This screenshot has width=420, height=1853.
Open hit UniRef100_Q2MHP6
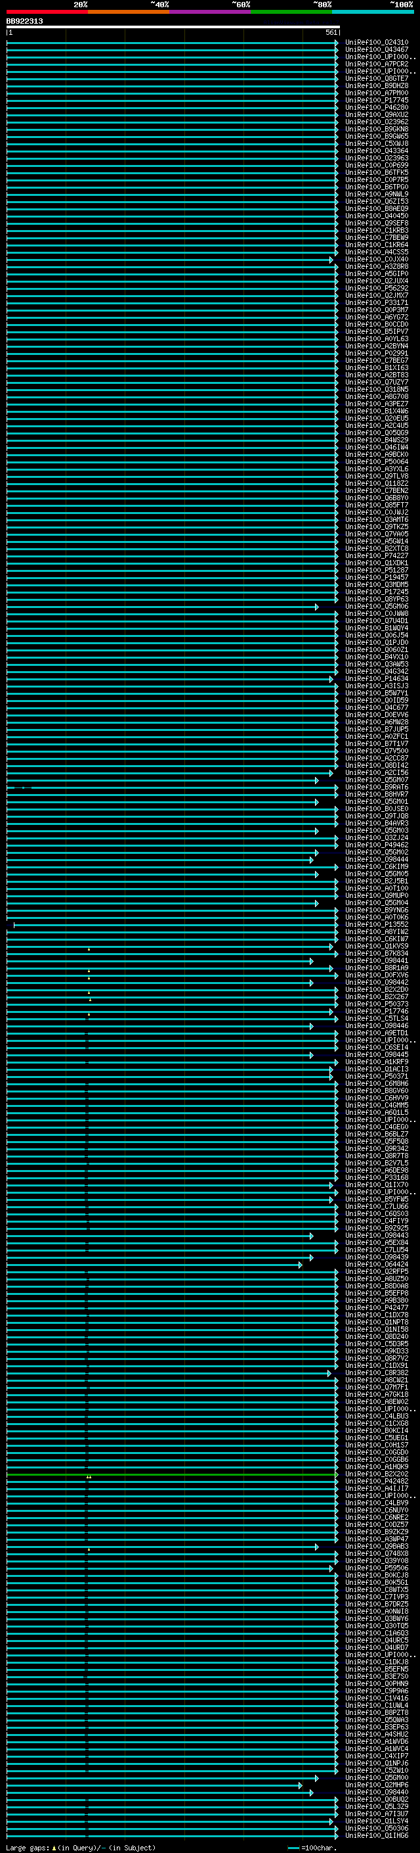click(377, 1785)
